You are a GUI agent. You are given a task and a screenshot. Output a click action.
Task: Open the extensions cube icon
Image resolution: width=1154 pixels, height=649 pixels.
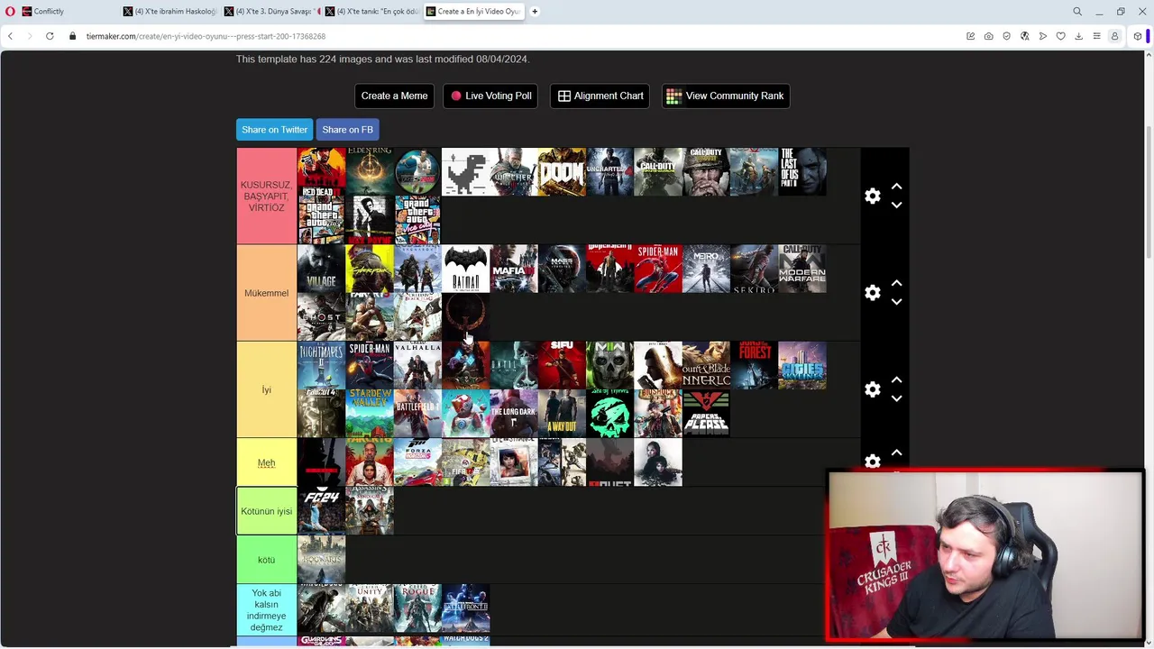(x=1138, y=36)
